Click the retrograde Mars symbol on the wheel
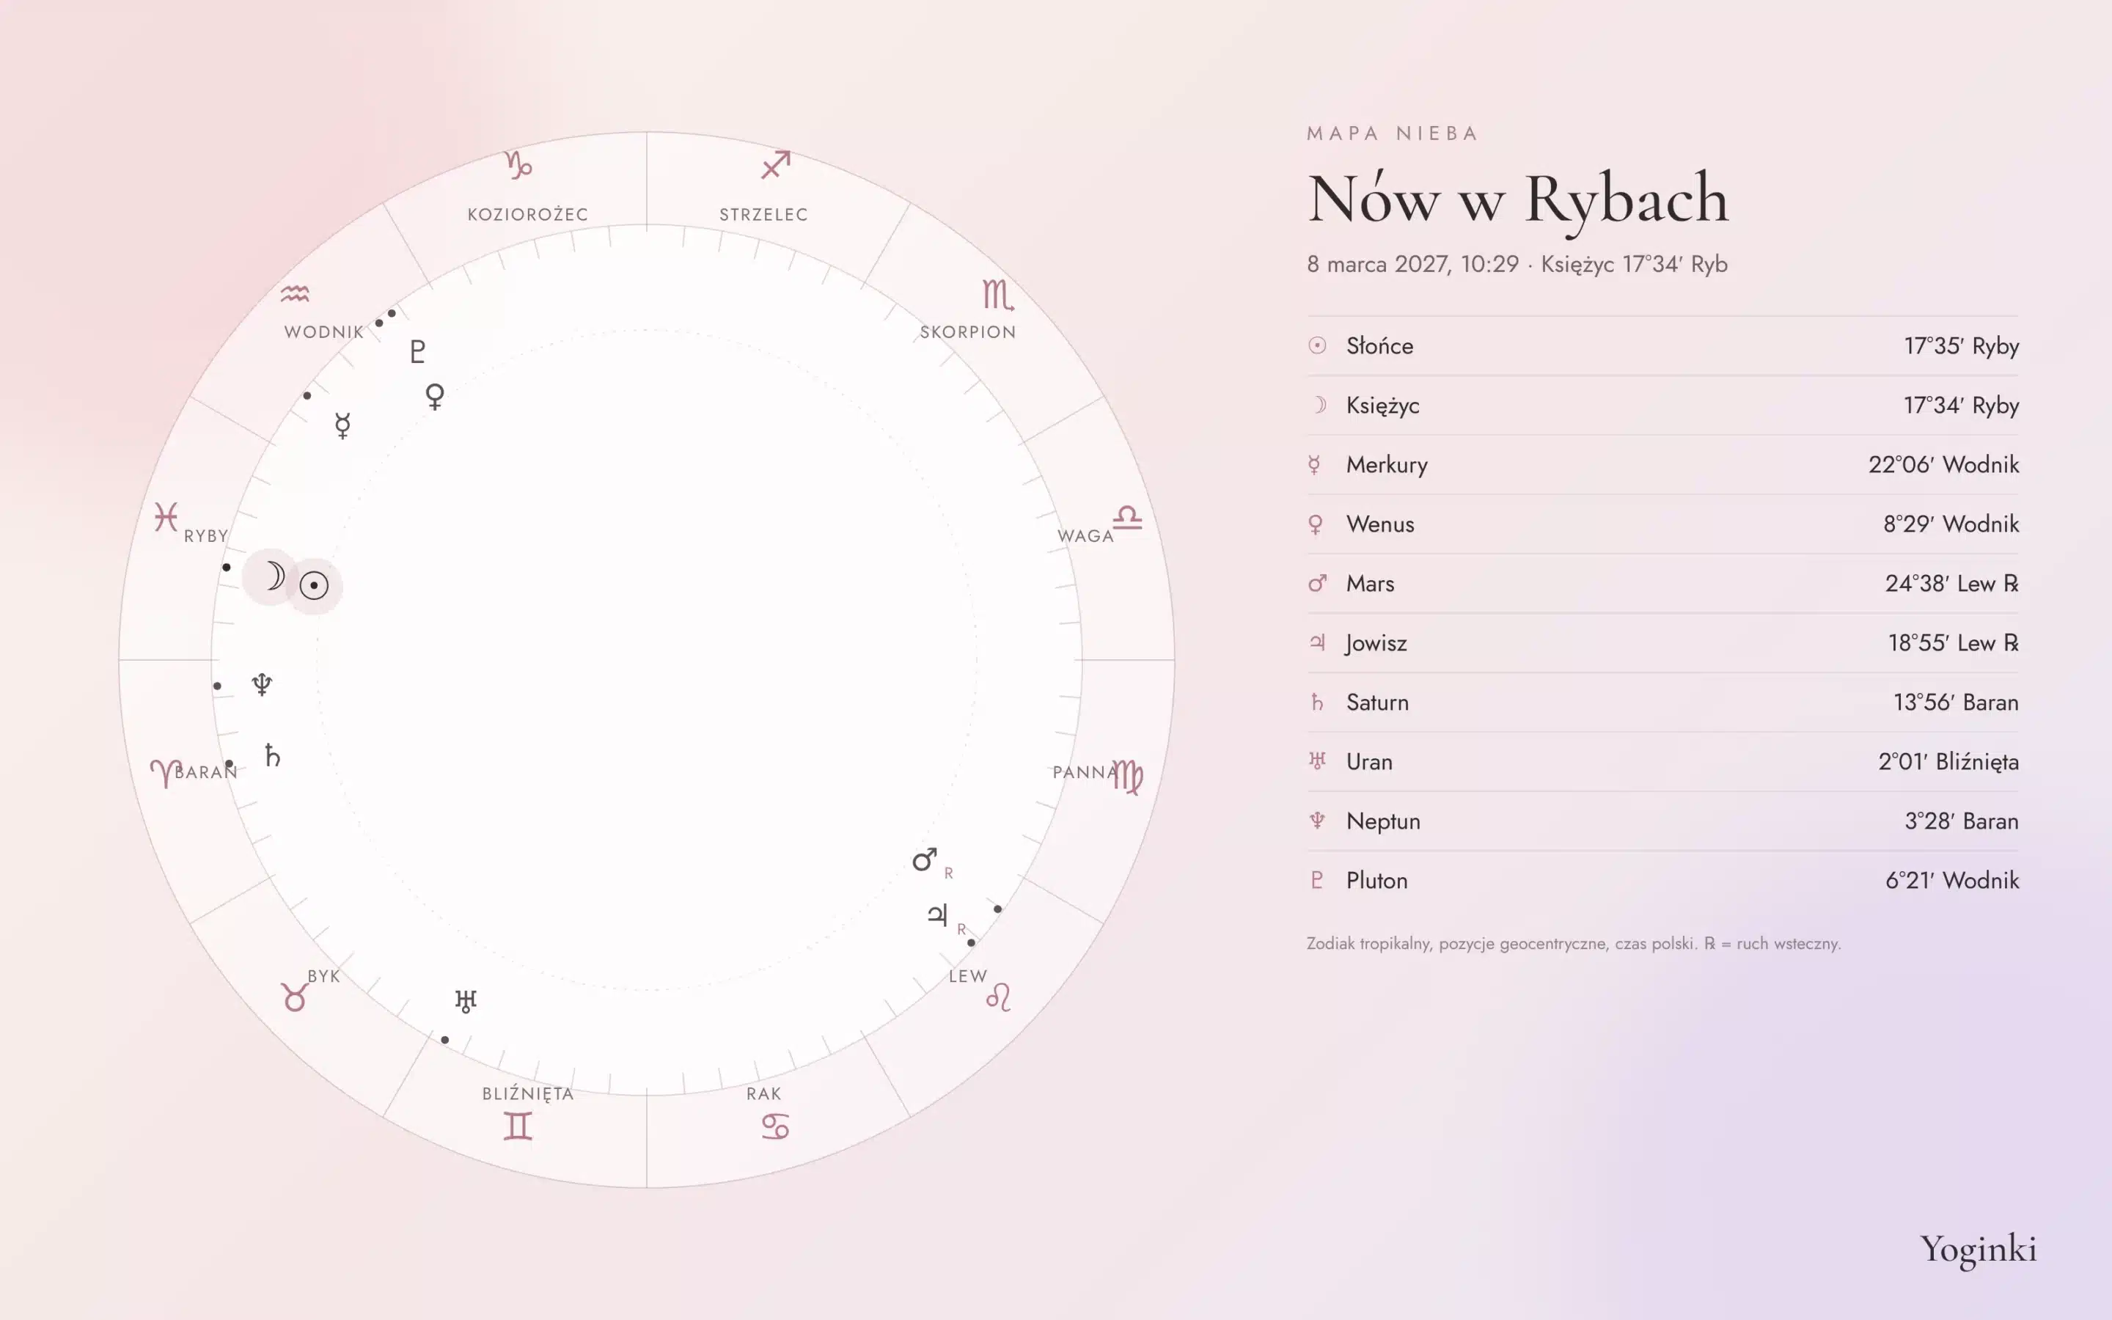The image size is (2112, 1320). pos(925,860)
